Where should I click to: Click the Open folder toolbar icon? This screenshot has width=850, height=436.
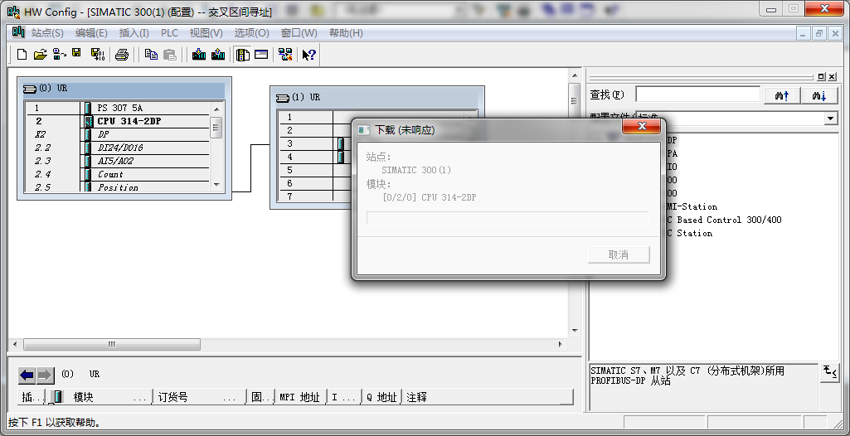coord(40,54)
